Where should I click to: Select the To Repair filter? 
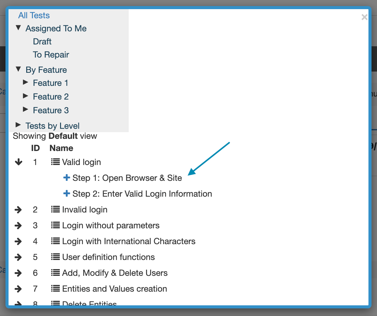point(51,55)
